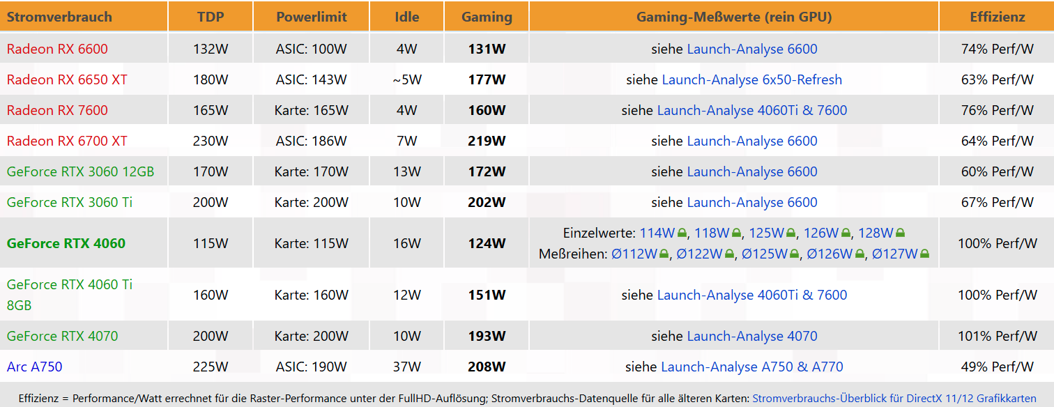The image size is (1054, 407).
Task: Select the Radeon RX 6600 card name
Action: pyautogui.click(x=57, y=49)
